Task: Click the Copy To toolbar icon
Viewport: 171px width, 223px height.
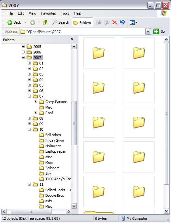Action: click(x=107, y=22)
